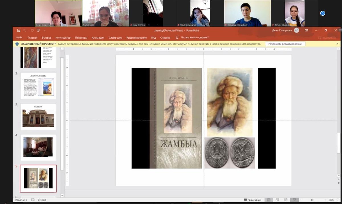Expand the quick access toolbar customize arrow
Image resolution: width=342 pixels, height=204 pixels.
click(44, 31)
